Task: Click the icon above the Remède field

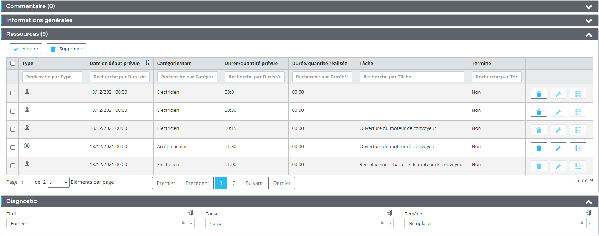Action: coord(589,213)
